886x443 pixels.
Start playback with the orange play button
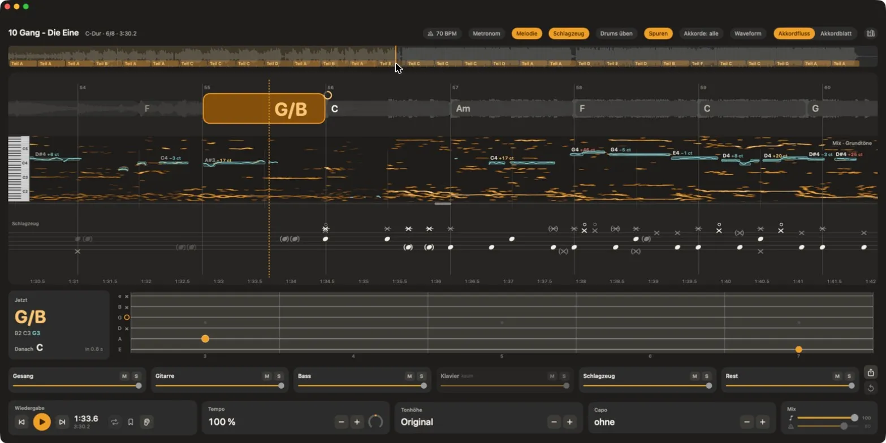tap(42, 422)
